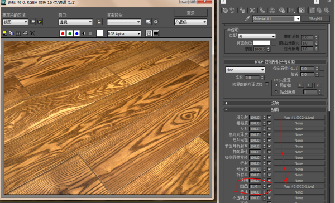Click the Z axis button
The width and height of the screenshot is (335, 203).
tap(318, 85)
